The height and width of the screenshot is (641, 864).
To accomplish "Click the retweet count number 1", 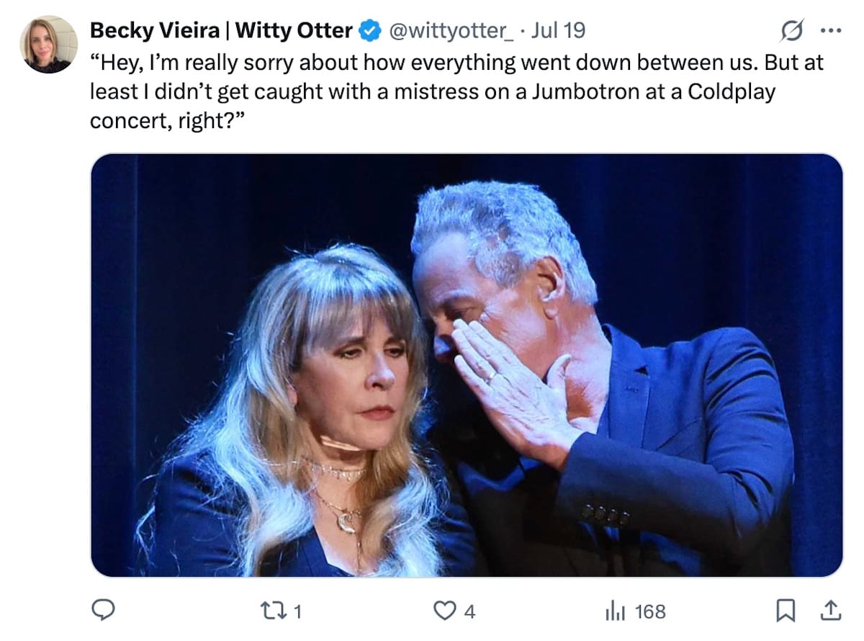I will [297, 612].
